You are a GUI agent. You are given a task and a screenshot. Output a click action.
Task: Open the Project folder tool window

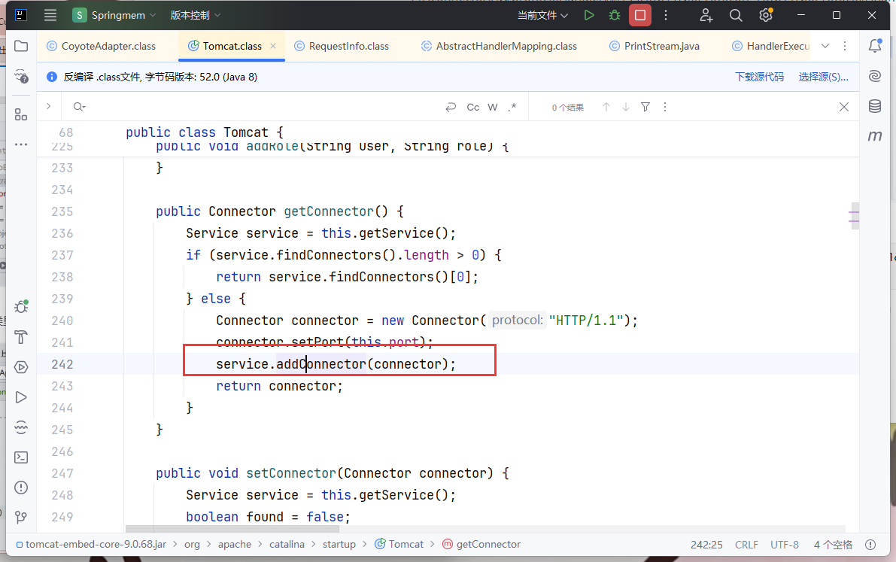tap(21, 46)
